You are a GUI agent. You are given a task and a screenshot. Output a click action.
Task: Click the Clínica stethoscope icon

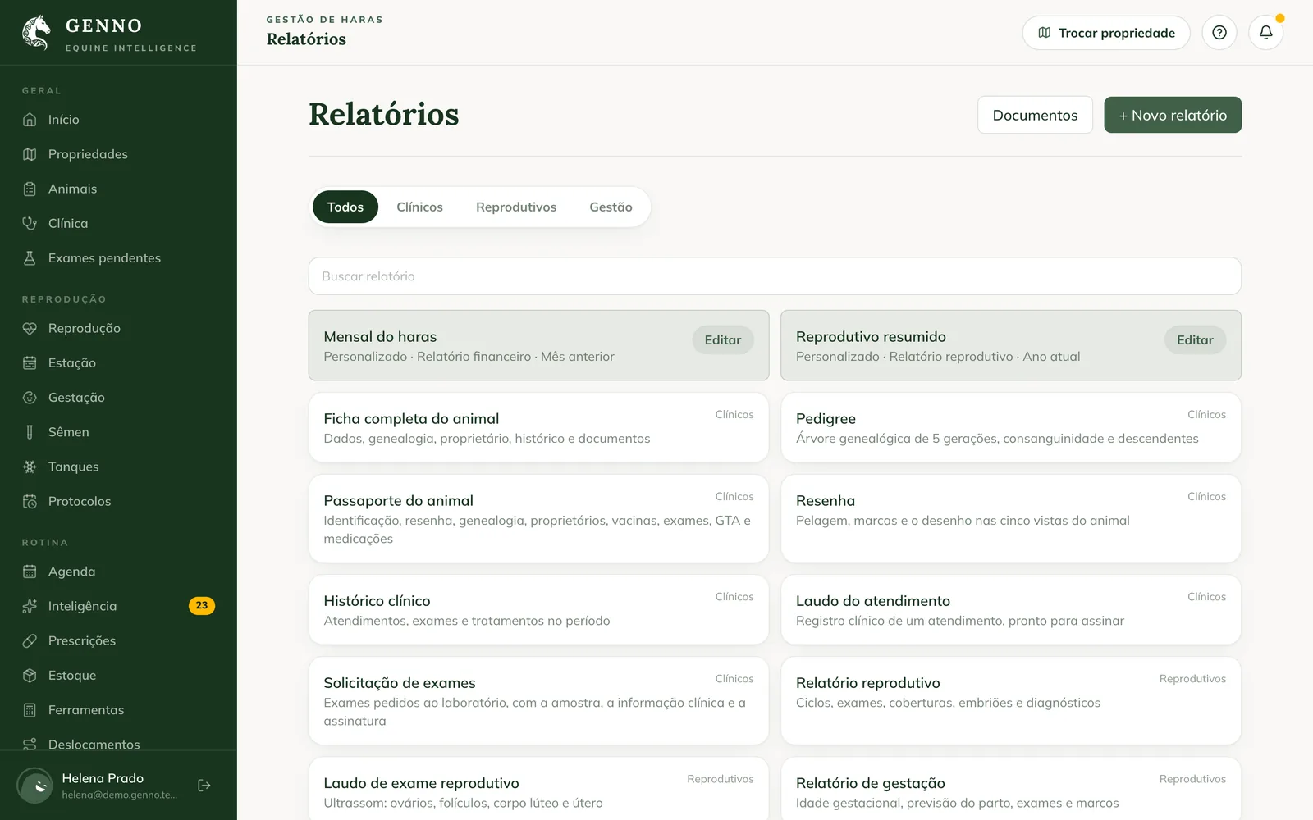(x=30, y=223)
